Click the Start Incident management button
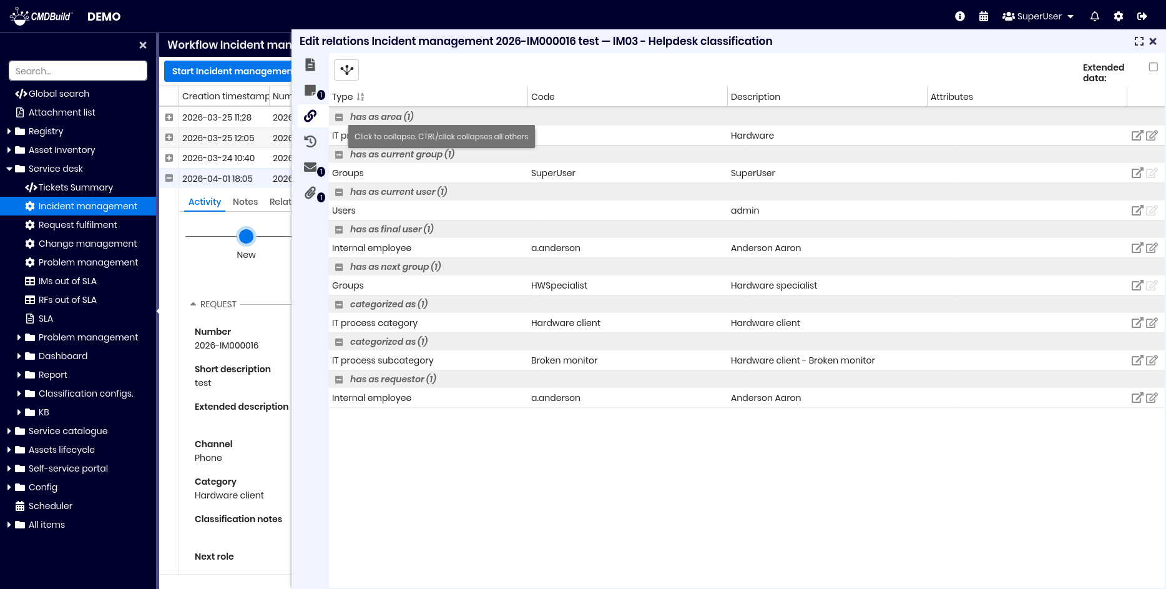The image size is (1166, 589). pos(228,71)
